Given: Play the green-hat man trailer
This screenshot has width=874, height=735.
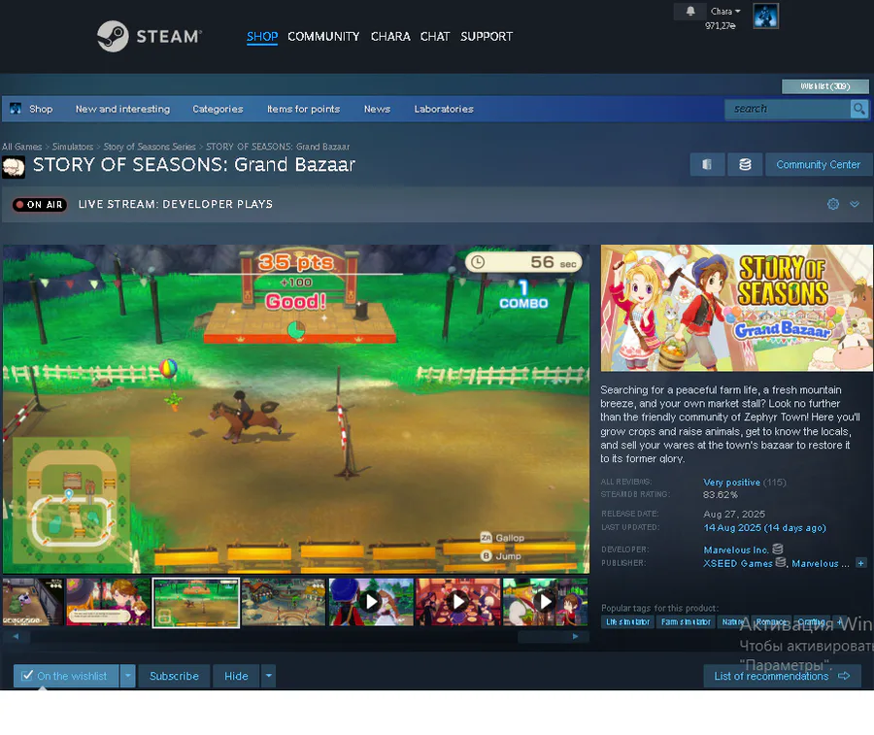Looking at the screenshot, I should [x=545, y=602].
